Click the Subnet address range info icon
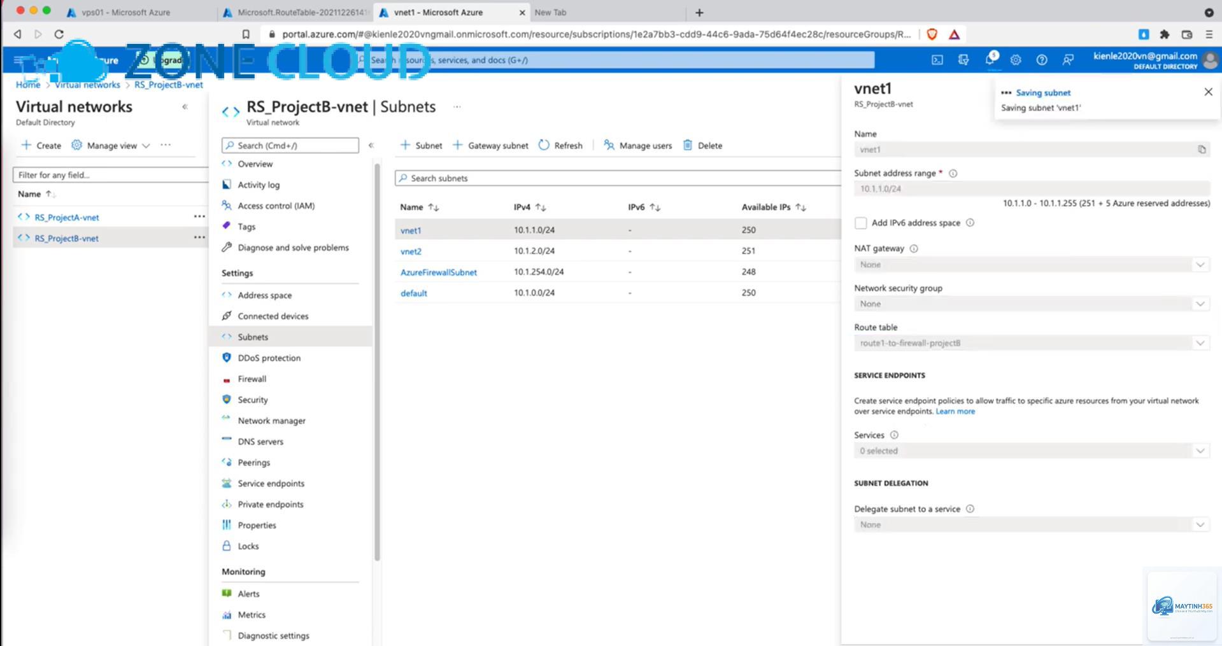The image size is (1222, 646). tap(953, 173)
